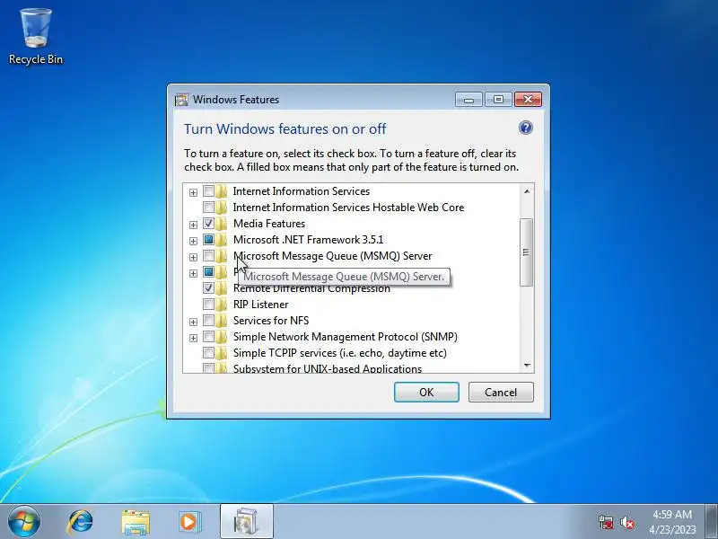Screen dimensions: 718x539
Task: Click the folder icon beside Services for NFS
Action: coord(222,321)
